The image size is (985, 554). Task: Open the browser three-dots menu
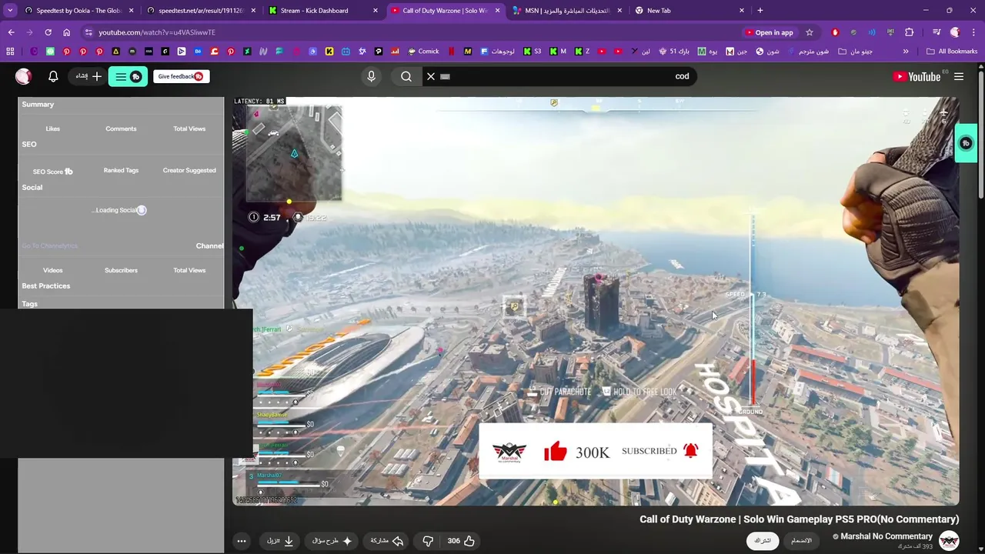pyautogui.click(x=973, y=32)
